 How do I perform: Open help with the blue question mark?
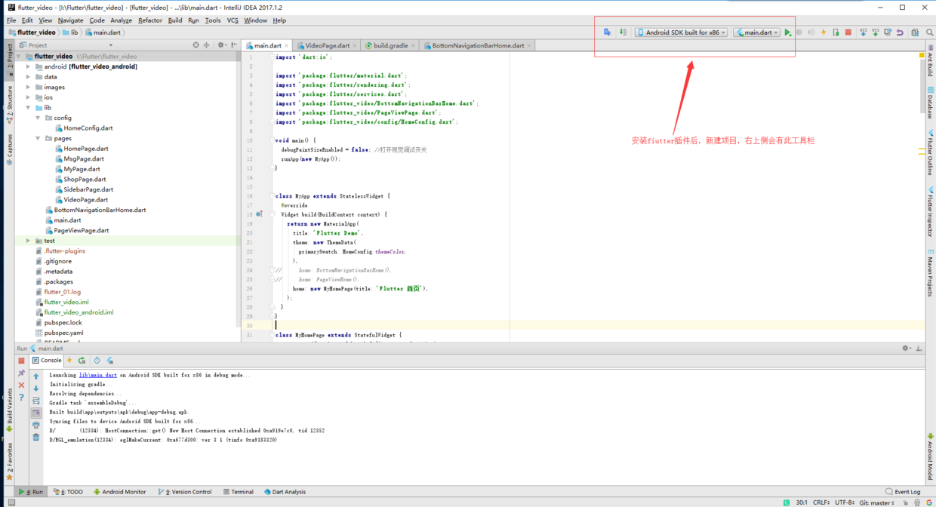click(x=21, y=397)
